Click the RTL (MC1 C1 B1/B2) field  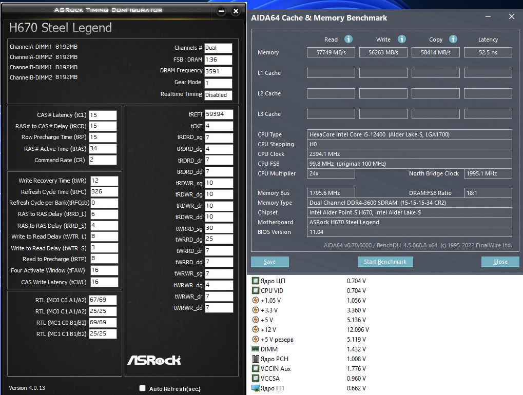tap(103, 333)
